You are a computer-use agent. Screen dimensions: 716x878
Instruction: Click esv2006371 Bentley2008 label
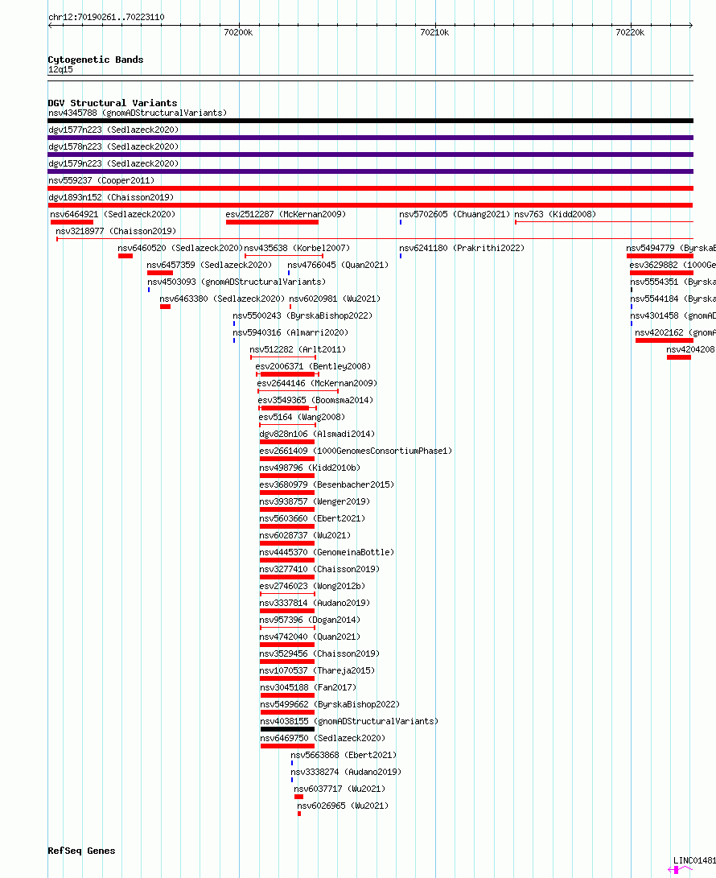[314, 366]
